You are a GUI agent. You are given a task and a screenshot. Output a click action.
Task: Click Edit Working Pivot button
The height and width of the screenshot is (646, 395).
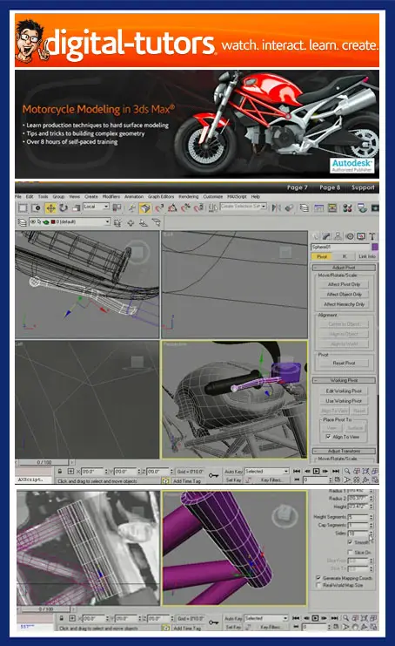[344, 391]
